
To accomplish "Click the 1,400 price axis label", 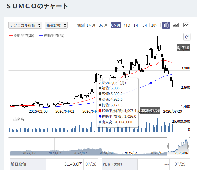I will (x=185, y=107).
